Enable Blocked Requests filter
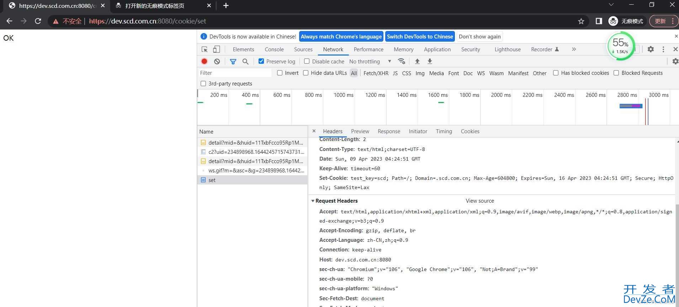The width and height of the screenshot is (679, 307). point(616,73)
